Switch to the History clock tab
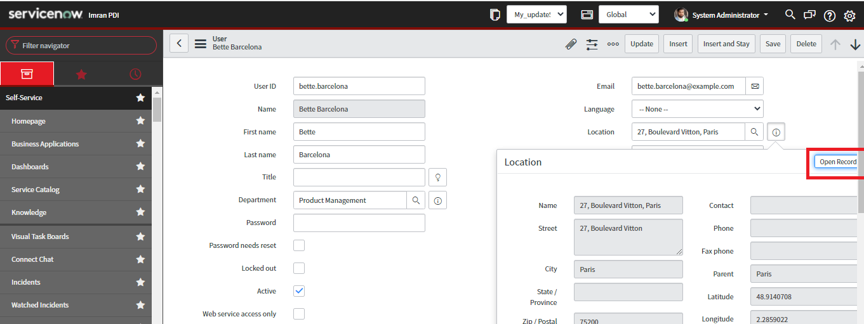This screenshot has height=324, width=864. 135,74
